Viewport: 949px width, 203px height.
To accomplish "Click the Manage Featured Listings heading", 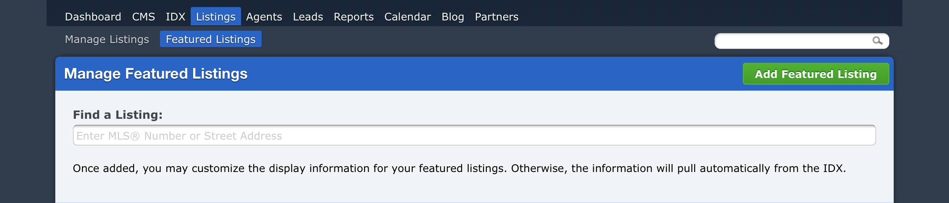I will pyautogui.click(x=155, y=74).
